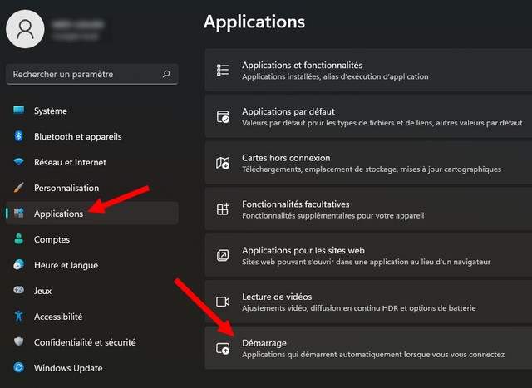Select Personnalisation in the sidebar
This screenshot has height=388, width=532.
(92, 188)
